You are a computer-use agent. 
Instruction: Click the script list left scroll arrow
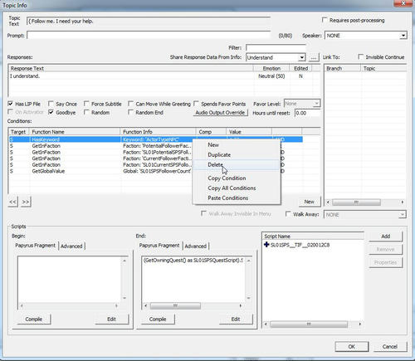coord(266,324)
